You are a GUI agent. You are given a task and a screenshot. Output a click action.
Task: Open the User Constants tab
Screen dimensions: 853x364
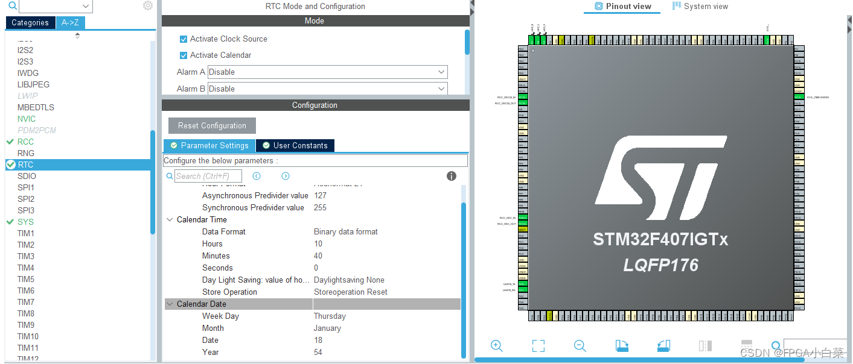click(295, 145)
